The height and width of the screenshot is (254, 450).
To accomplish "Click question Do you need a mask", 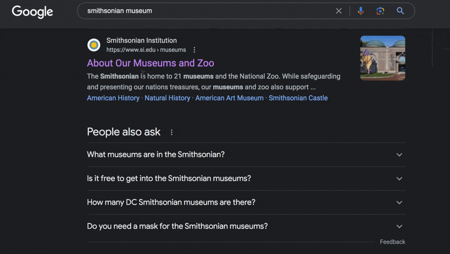I will 177,226.
